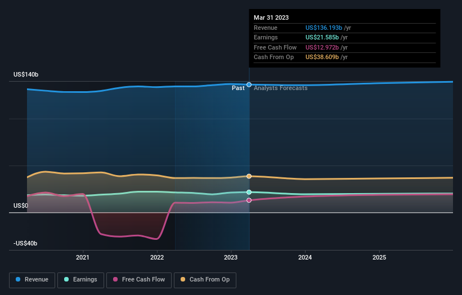Click the teal Earnings legend dot
Image resolution: width=462 pixels, height=295 pixels.
66,279
